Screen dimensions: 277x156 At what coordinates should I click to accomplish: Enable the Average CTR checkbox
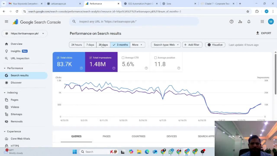pos(123,58)
